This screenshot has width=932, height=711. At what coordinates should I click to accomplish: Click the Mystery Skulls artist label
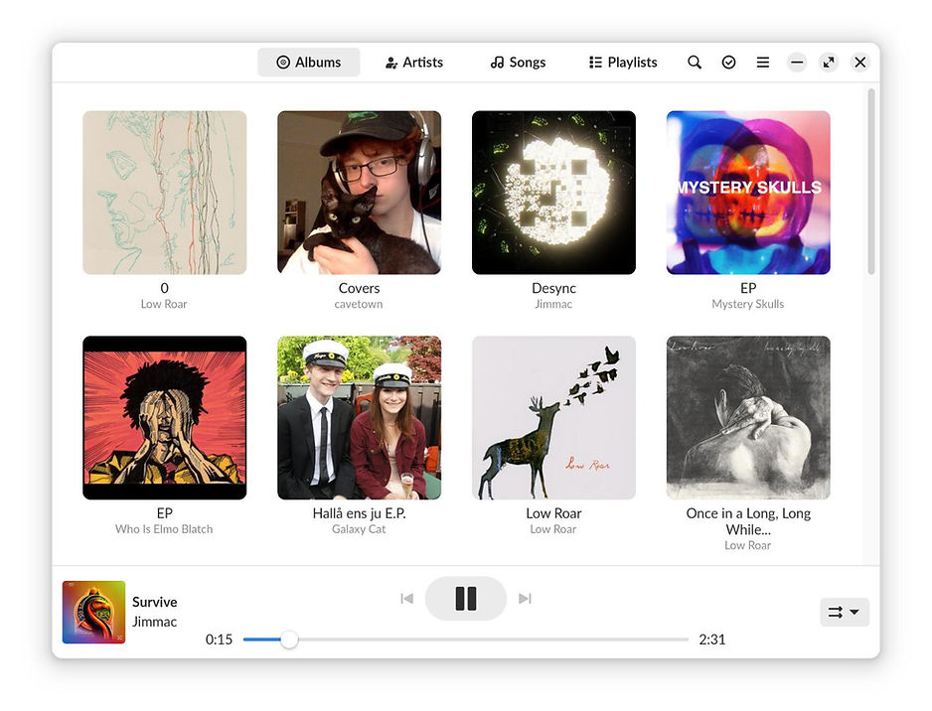pyautogui.click(x=747, y=304)
